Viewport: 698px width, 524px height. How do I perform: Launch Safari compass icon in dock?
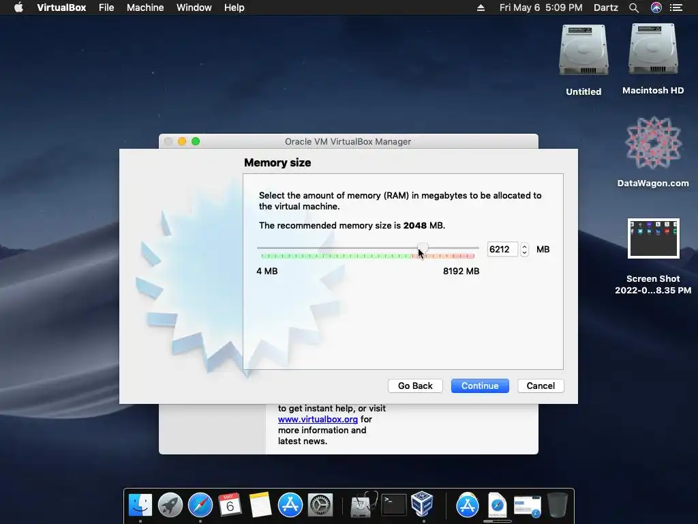point(200,505)
